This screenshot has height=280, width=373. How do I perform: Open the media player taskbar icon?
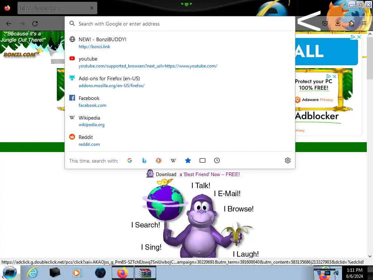tap(76, 273)
